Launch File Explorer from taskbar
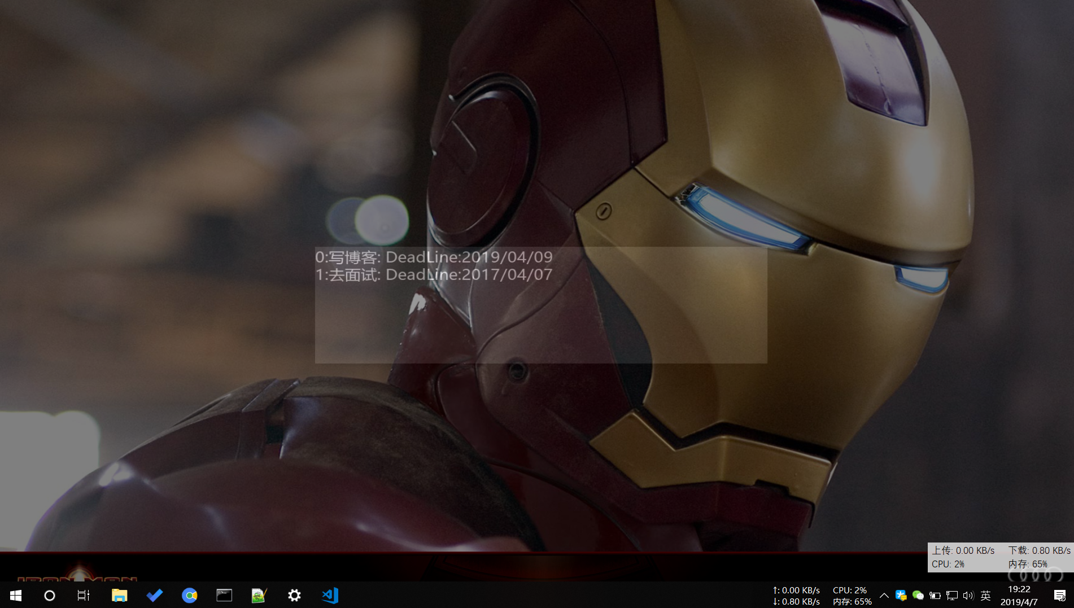 119,595
